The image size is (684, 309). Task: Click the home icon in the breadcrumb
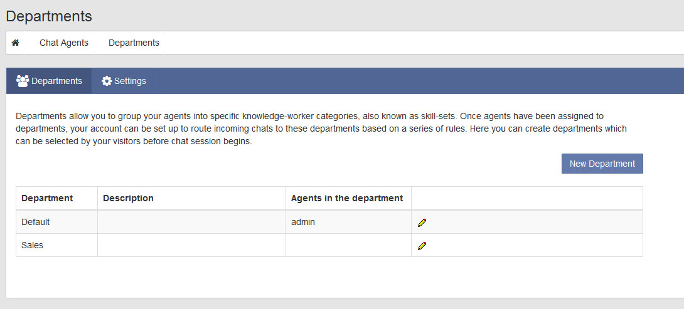click(x=16, y=43)
